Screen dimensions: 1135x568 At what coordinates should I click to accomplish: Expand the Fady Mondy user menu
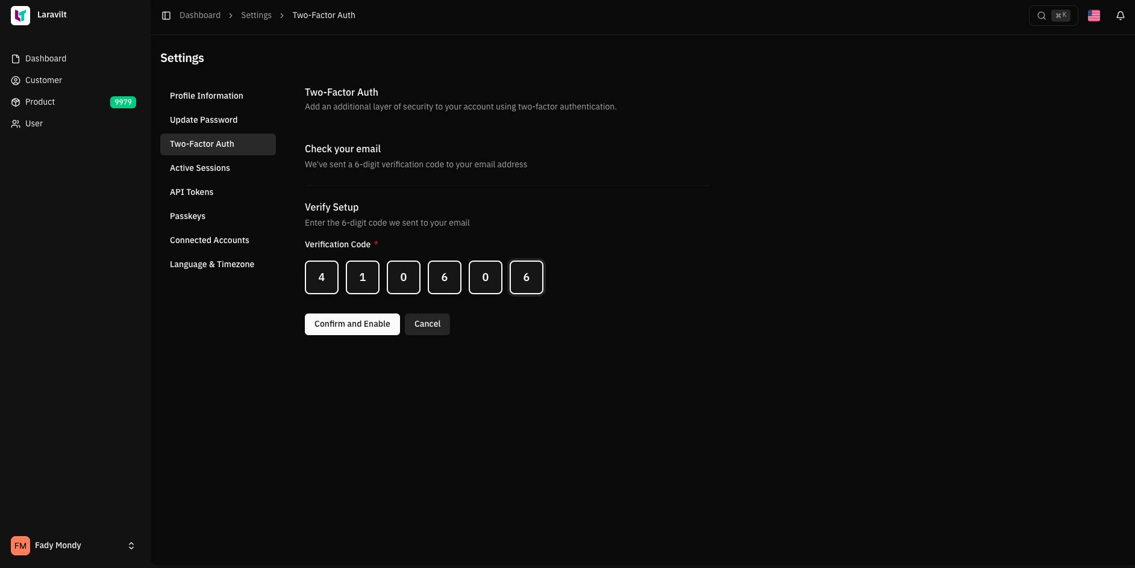coord(131,546)
